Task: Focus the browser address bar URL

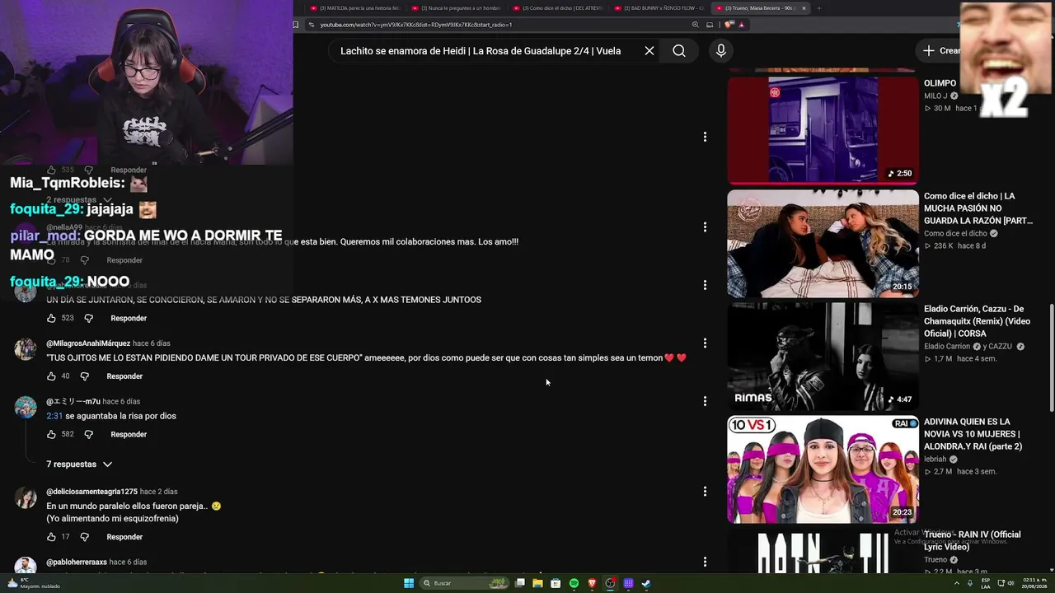Action: 416,25
